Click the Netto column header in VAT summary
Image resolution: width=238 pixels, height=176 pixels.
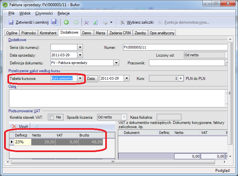pyautogui.click(x=43, y=135)
